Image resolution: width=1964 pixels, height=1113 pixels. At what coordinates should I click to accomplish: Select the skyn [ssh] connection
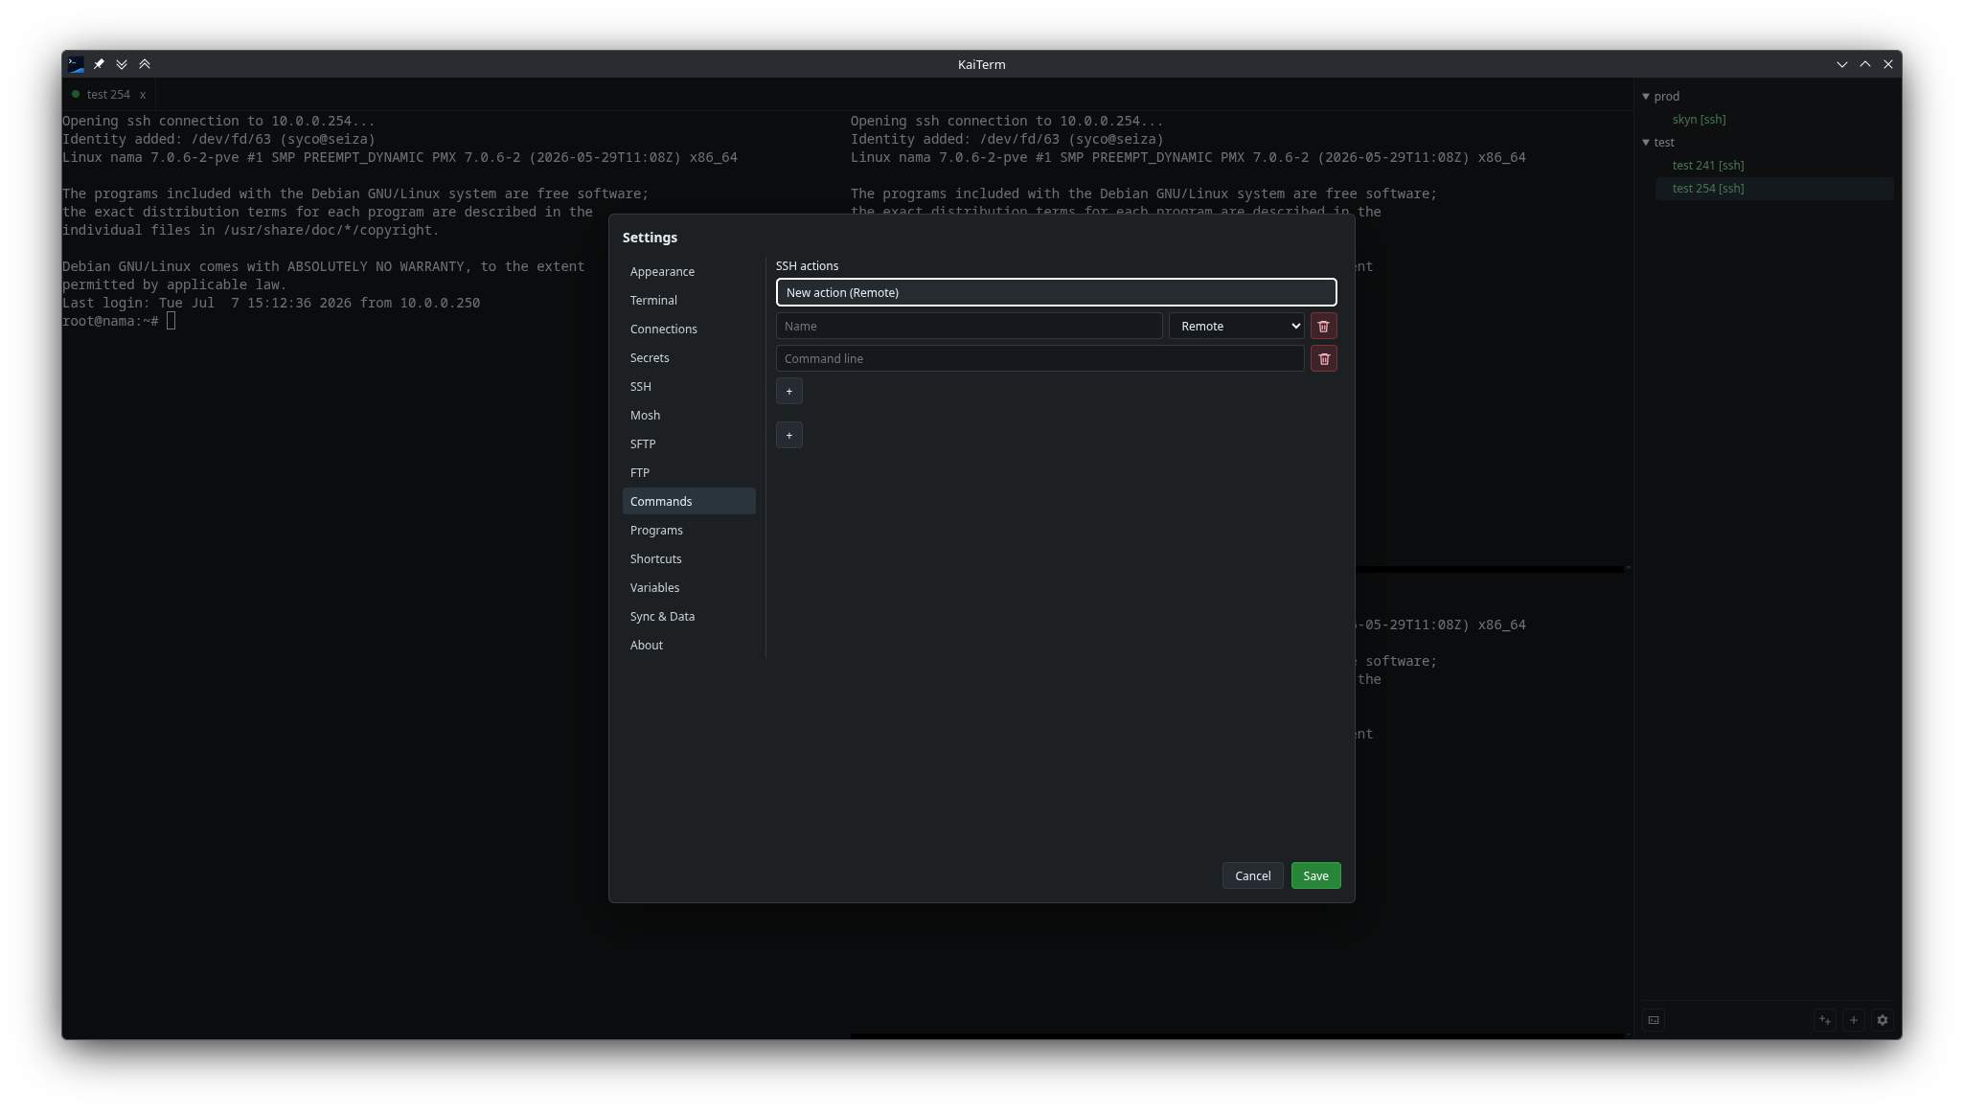tap(1699, 120)
